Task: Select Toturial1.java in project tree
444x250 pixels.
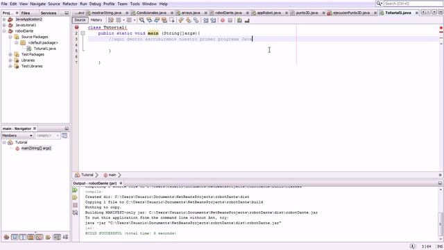Action: 44,49
